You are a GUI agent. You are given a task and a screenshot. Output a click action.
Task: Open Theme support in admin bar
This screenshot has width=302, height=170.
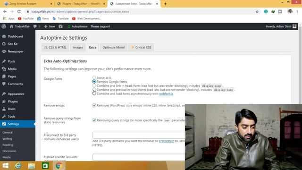(x=100, y=26)
